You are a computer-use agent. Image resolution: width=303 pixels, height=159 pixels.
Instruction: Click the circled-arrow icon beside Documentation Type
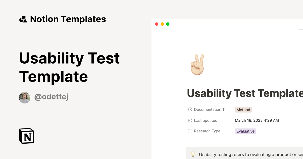(190, 109)
